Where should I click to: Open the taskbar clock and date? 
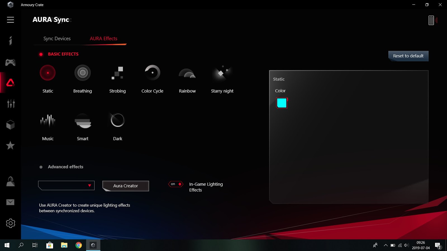[421, 245]
